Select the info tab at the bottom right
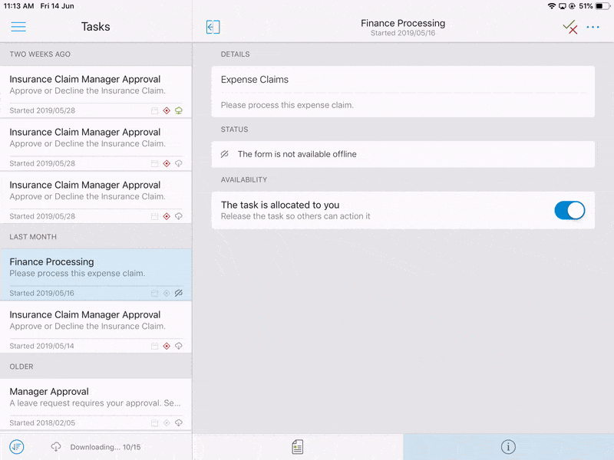Image resolution: width=614 pixels, height=460 pixels. (x=510, y=446)
